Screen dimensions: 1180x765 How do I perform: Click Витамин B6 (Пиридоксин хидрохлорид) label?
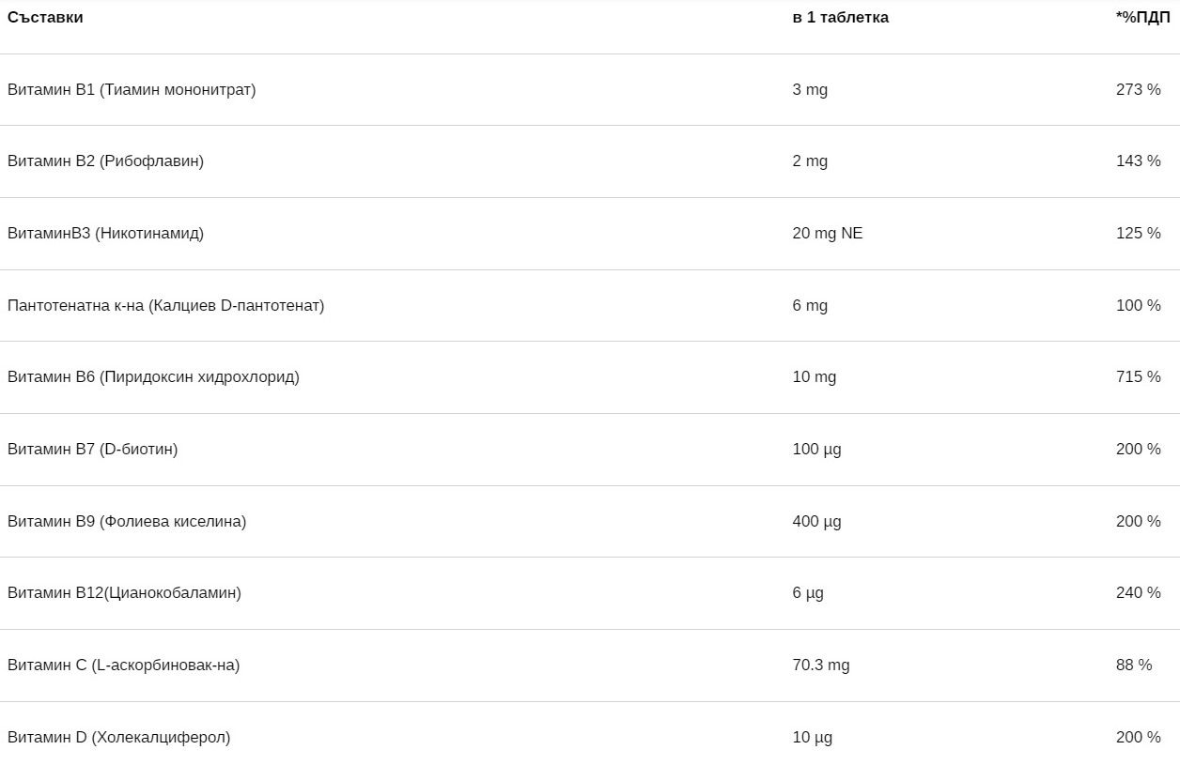(x=153, y=376)
